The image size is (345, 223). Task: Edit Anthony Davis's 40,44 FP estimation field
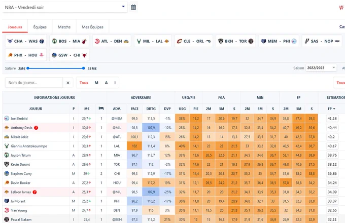[x=332, y=128]
